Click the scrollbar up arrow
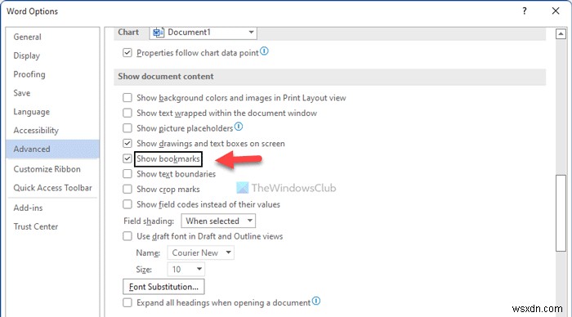The height and width of the screenshot is (317, 572). click(561, 34)
